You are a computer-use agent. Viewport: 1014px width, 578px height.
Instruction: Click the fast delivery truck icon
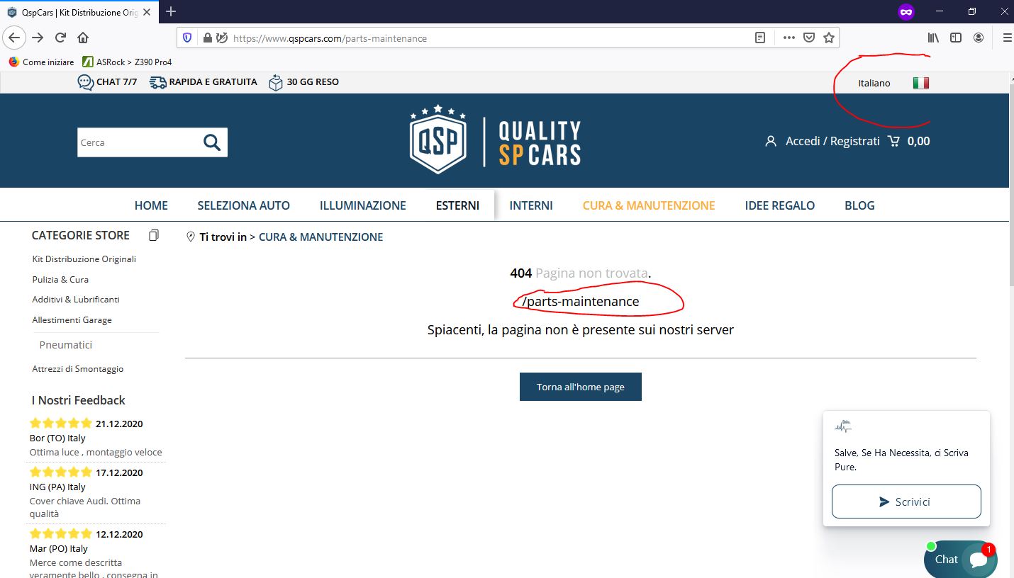(157, 82)
